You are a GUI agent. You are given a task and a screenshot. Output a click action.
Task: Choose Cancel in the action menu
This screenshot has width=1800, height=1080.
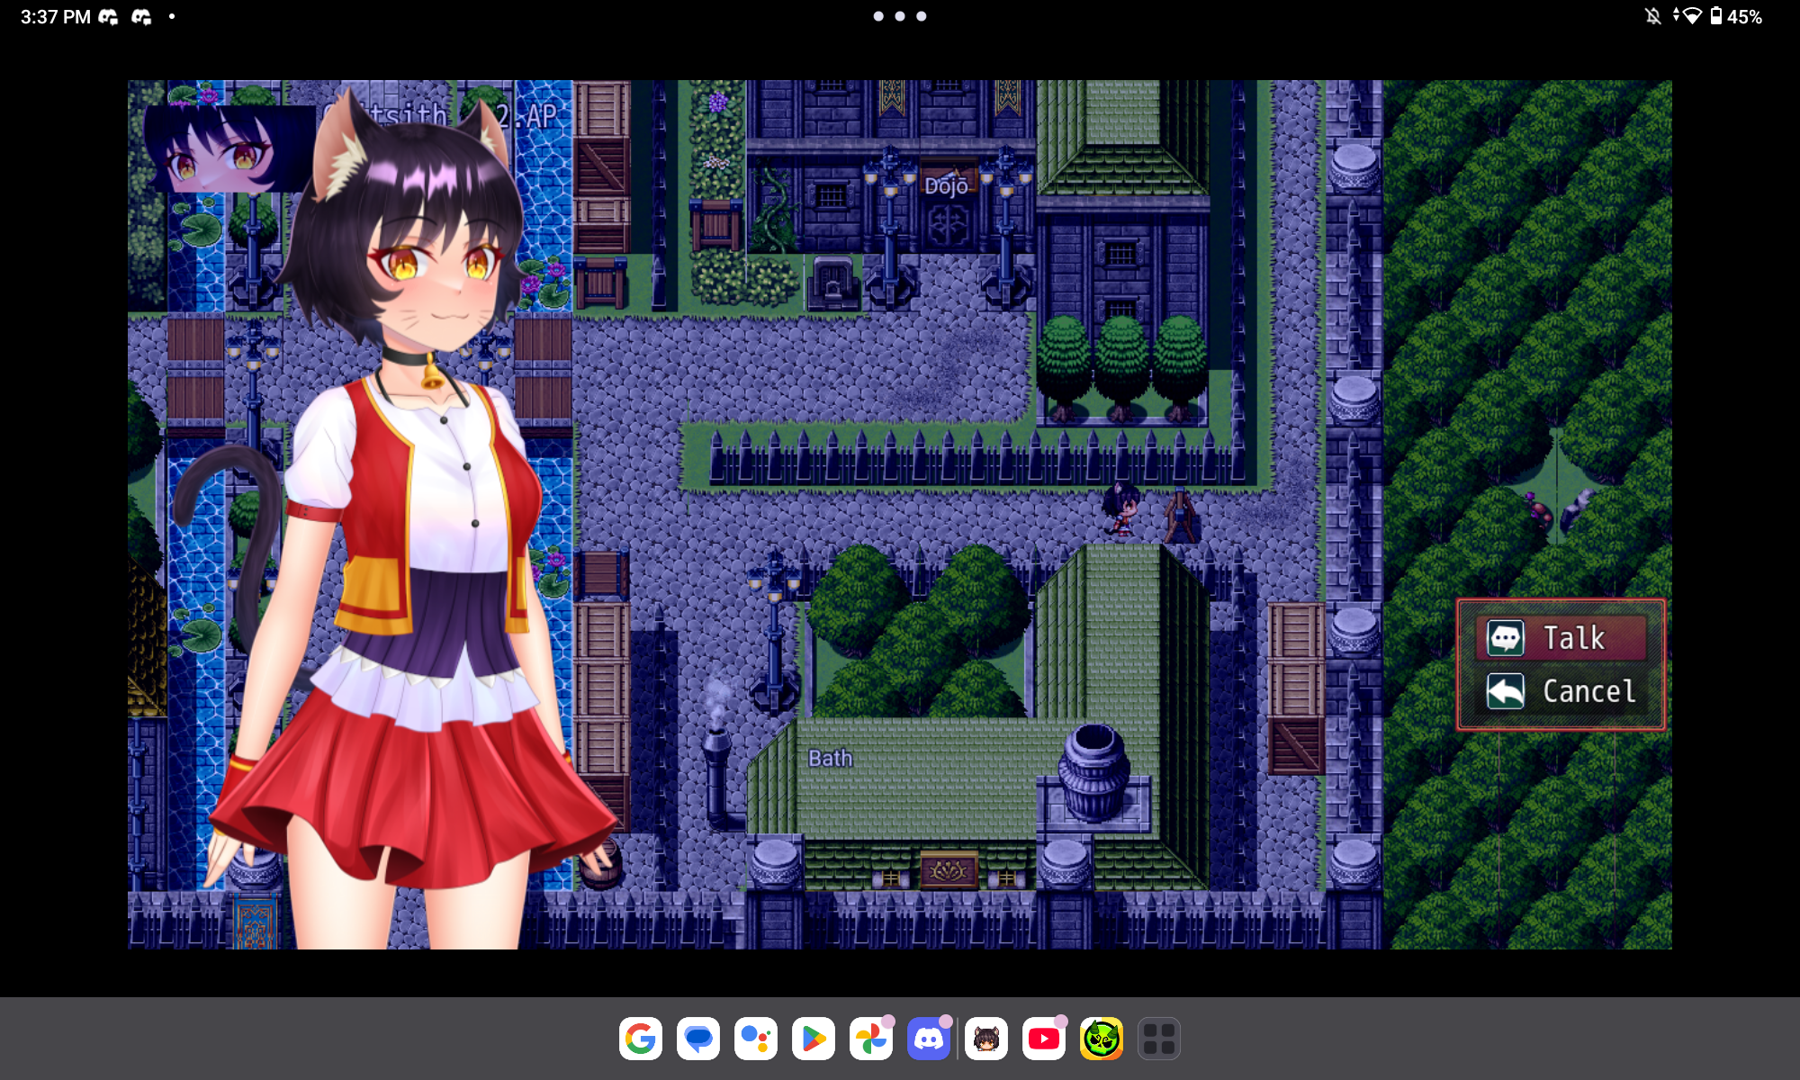(1561, 691)
